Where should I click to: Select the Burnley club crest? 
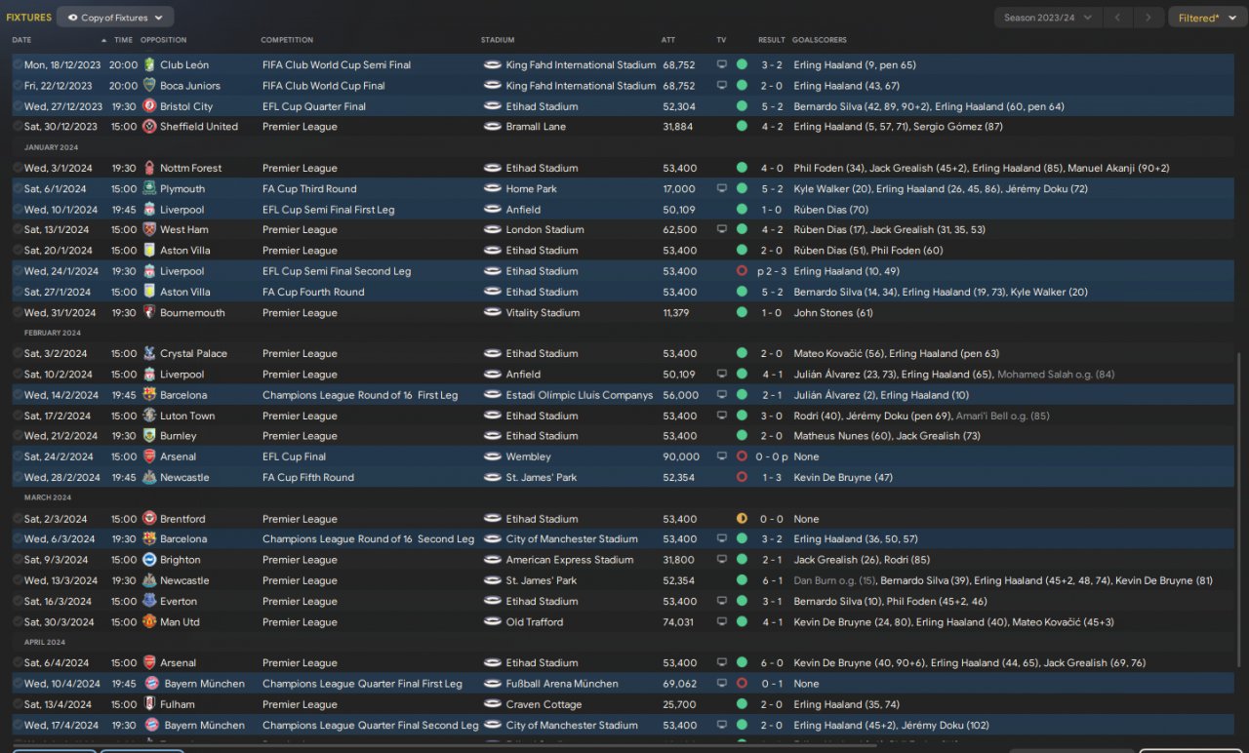click(x=149, y=436)
